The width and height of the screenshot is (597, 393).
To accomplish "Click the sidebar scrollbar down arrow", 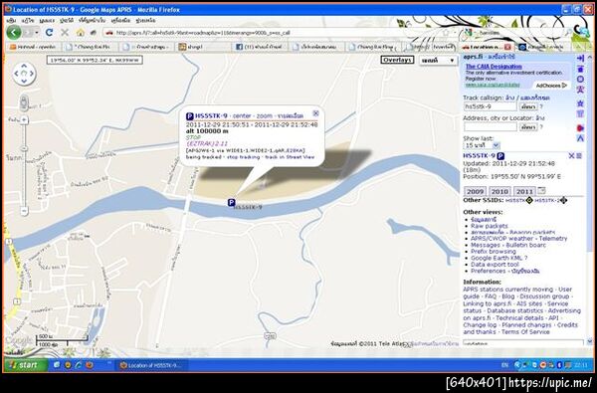I will [590, 341].
